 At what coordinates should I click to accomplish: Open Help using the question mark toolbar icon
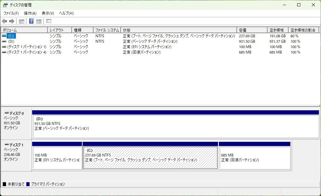[x=31, y=21]
